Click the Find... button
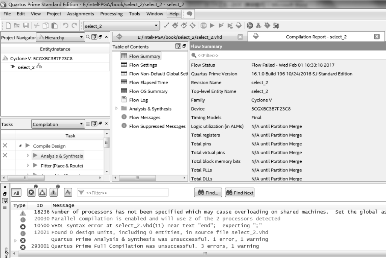This screenshot has height=258, width=386. tap(208, 193)
